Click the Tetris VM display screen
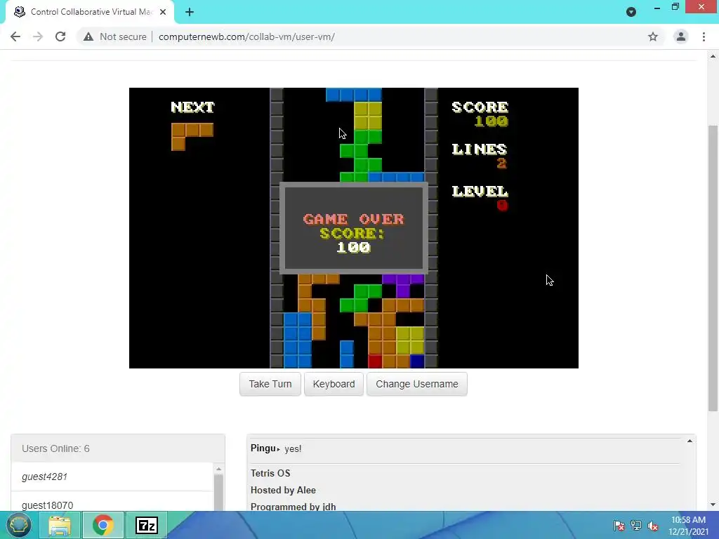719x539 pixels. point(354,228)
